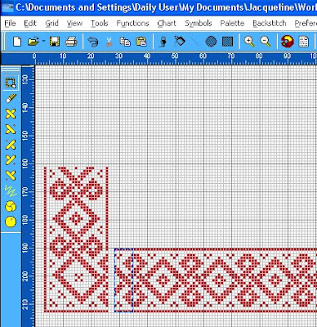The width and height of the screenshot is (317, 327).
Task: Open the Grid menu
Action: click(x=51, y=24)
